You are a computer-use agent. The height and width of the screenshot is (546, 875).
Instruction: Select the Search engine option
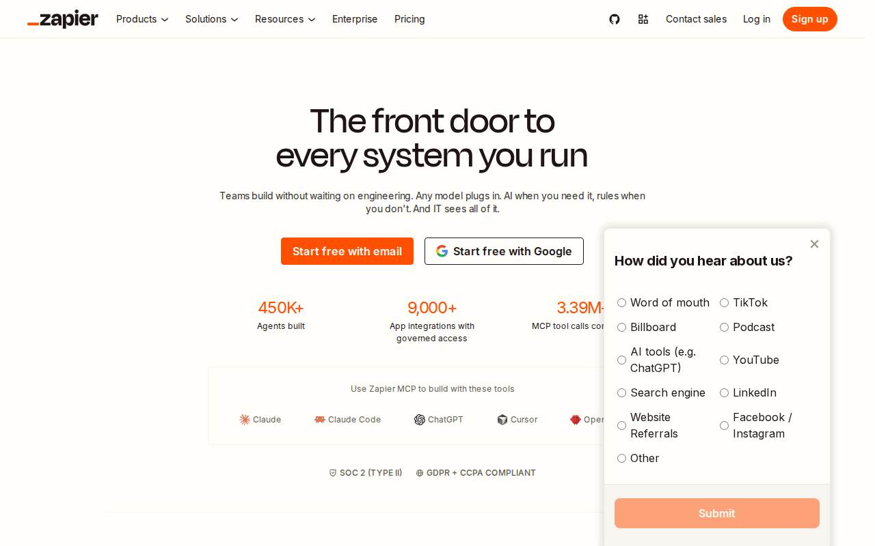pyautogui.click(x=621, y=392)
